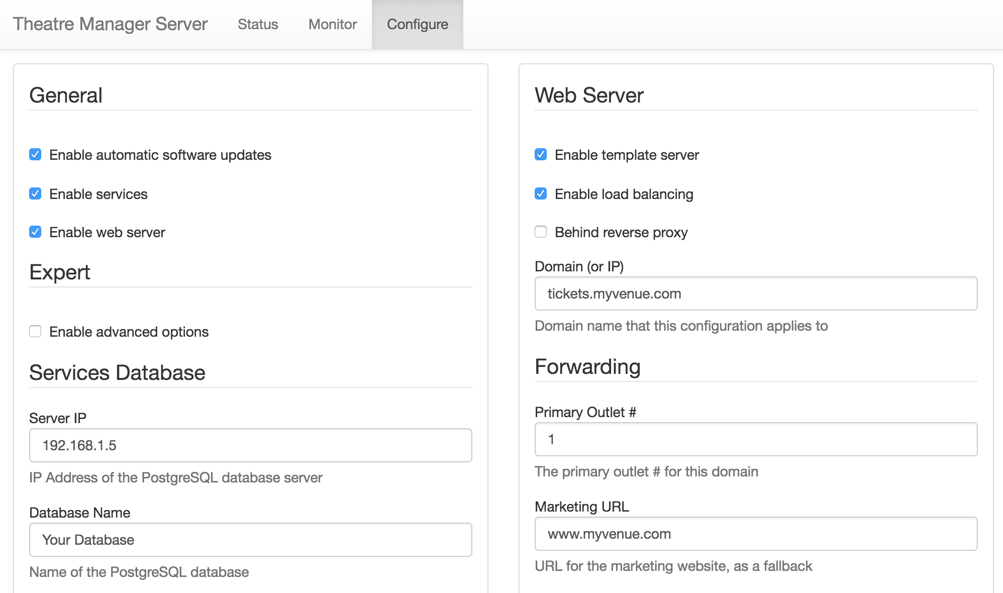Click the Domain (or IP) field

(756, 293)
